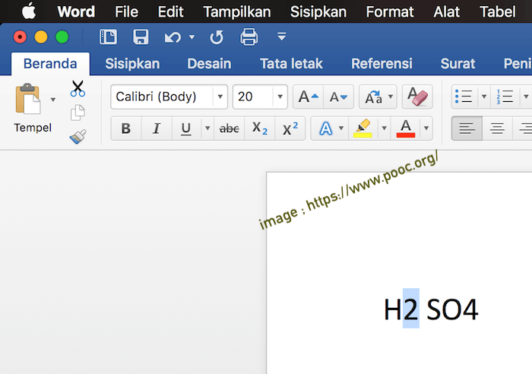
Task: Open the Tabel menu
Action: 498,12
